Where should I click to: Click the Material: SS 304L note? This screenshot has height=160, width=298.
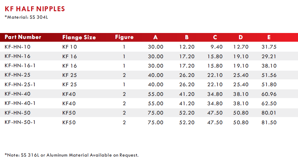(27, 17)
